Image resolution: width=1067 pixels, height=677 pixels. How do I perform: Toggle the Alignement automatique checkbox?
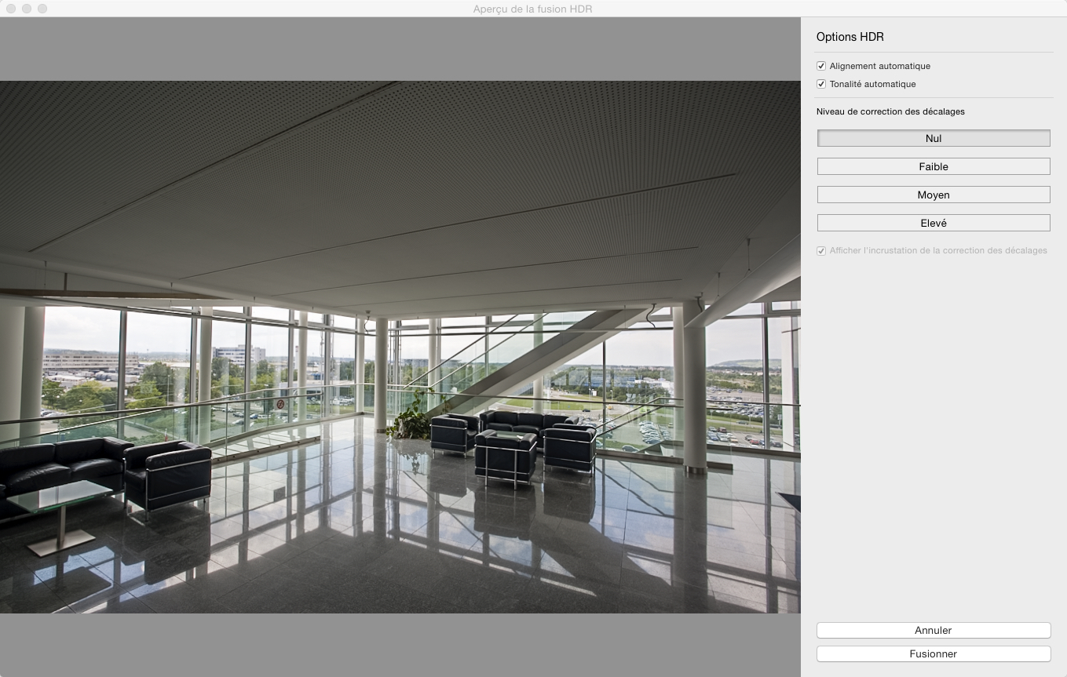(821, 66)
